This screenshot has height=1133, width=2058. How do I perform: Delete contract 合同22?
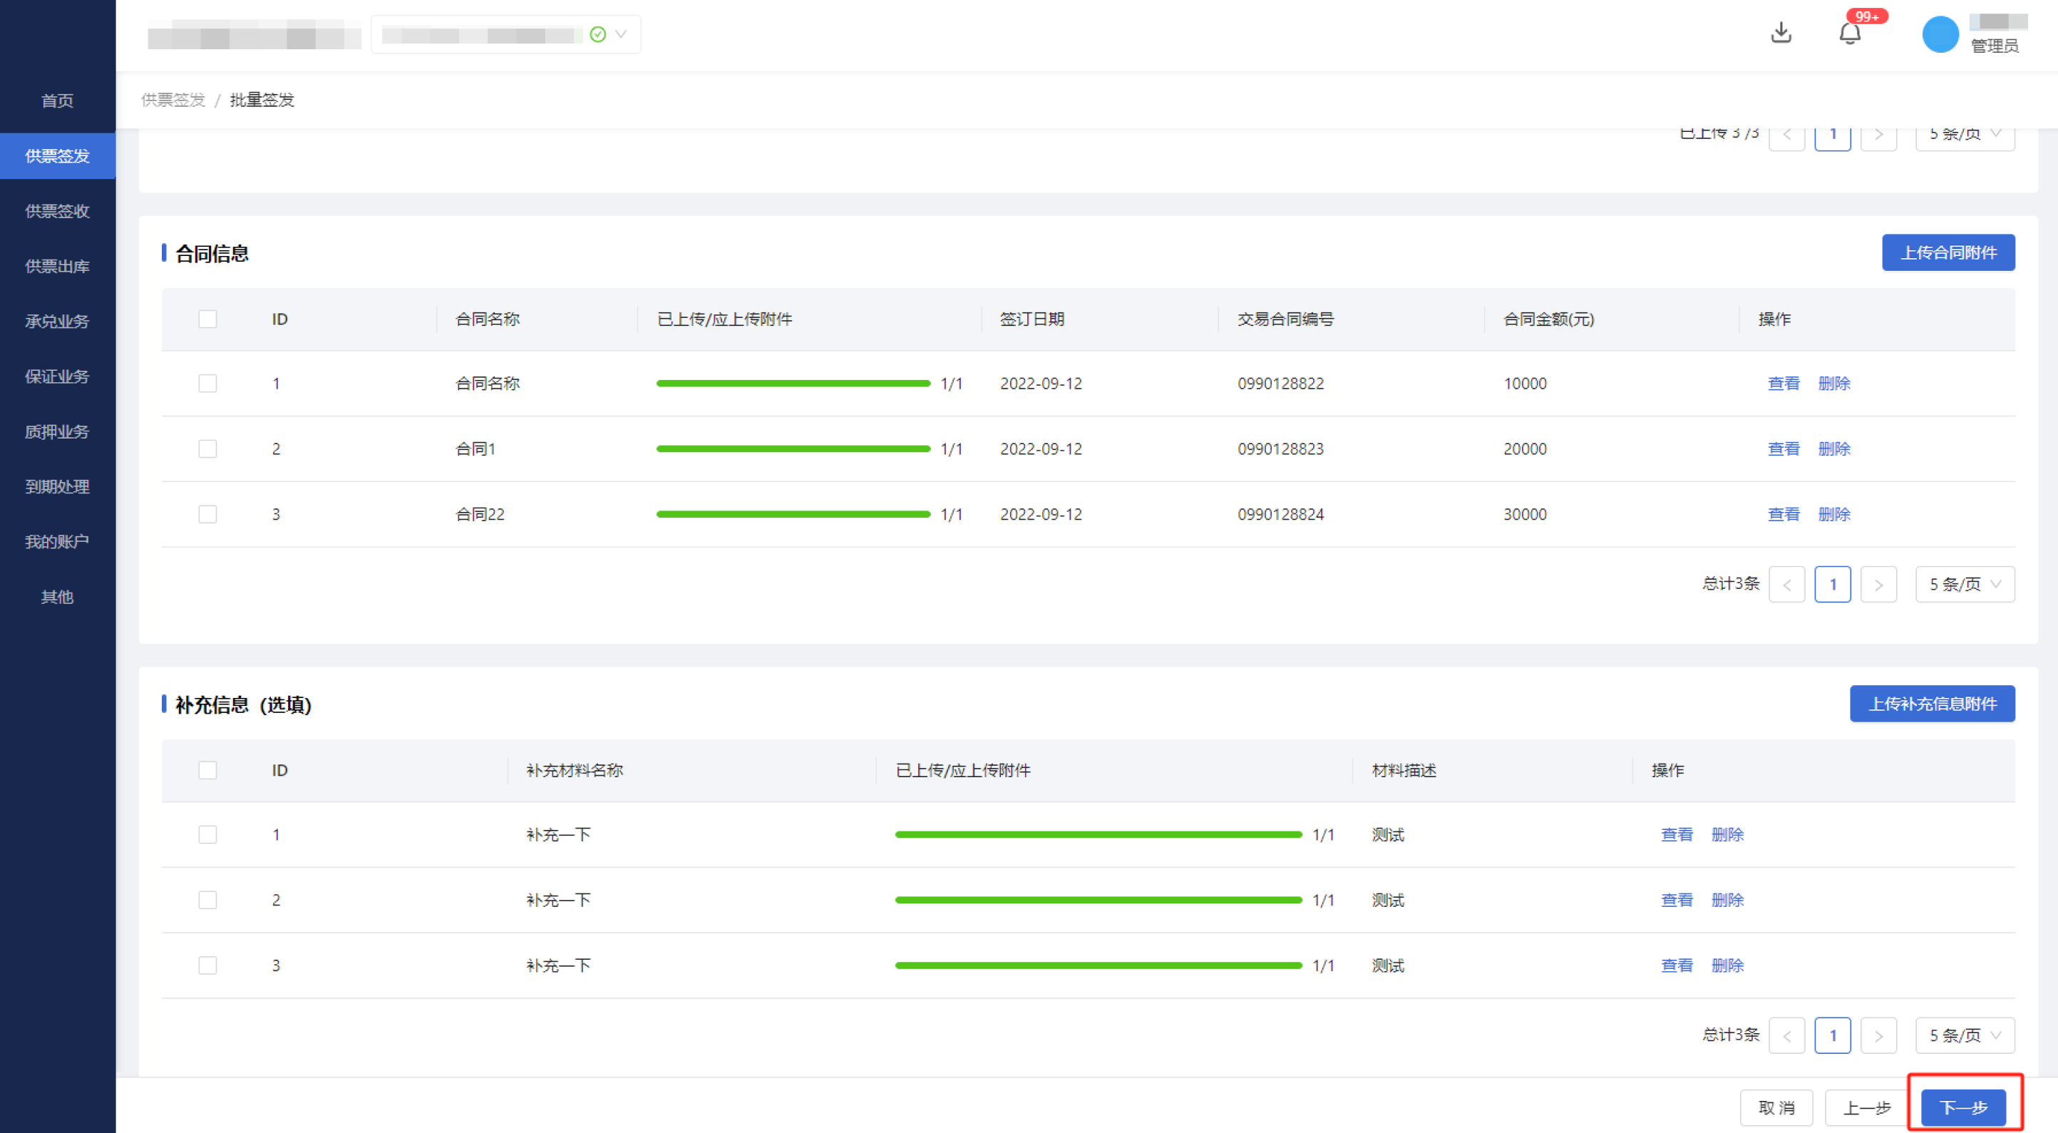[x=1833, y=515]
